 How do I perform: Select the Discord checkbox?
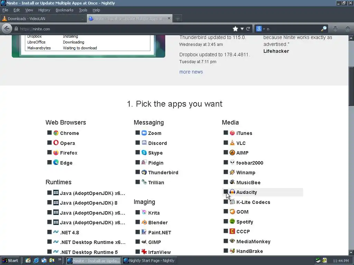pos(138,143)
